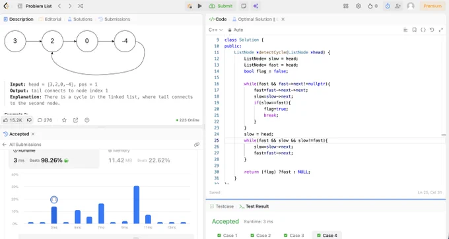Click line number 25 in the editor gutter

pos(217,141)
